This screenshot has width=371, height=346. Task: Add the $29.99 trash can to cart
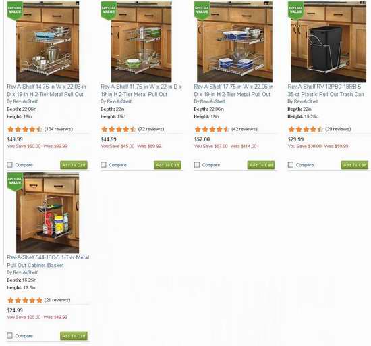tap(355, 165)
